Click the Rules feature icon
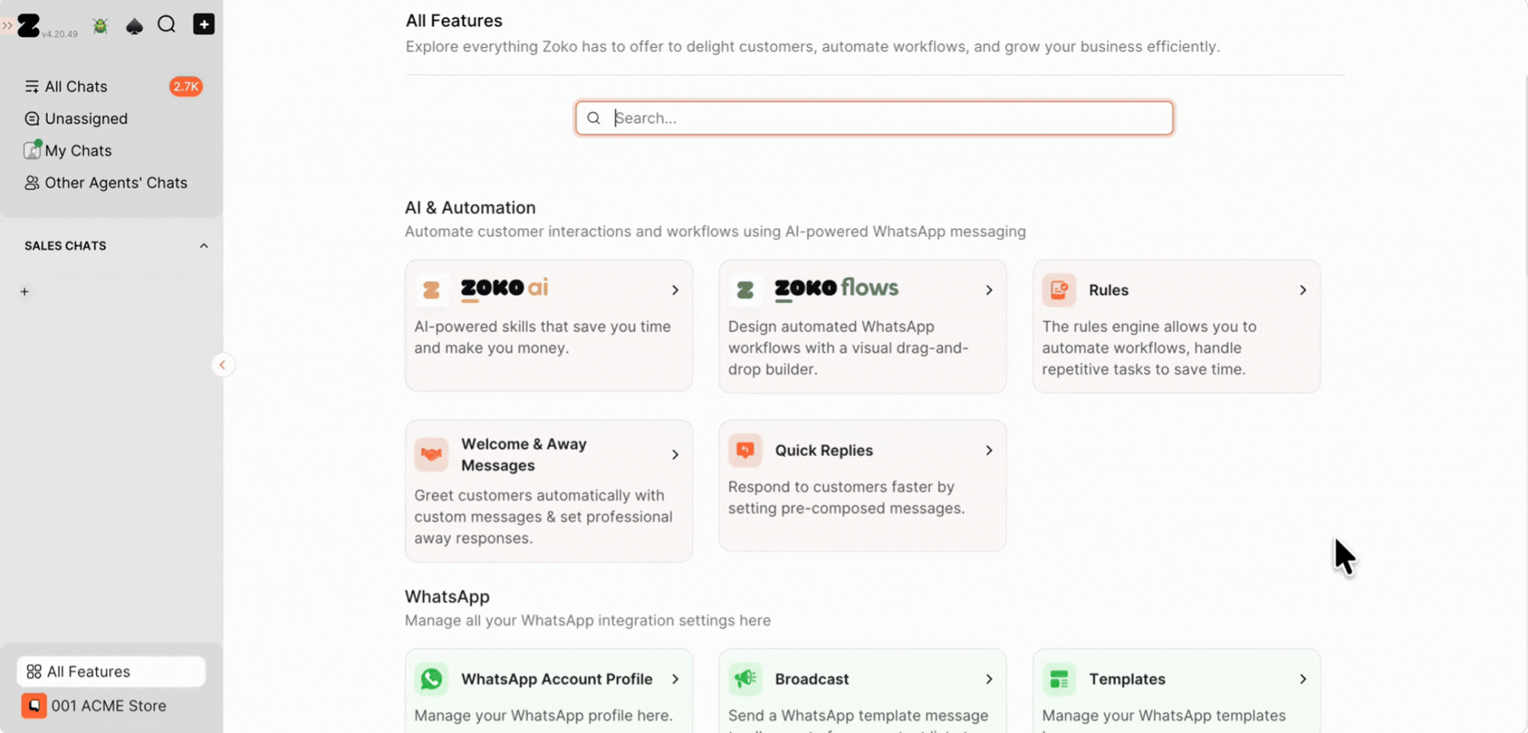This screenshot has height=733, width=1528. [1059, 290]
